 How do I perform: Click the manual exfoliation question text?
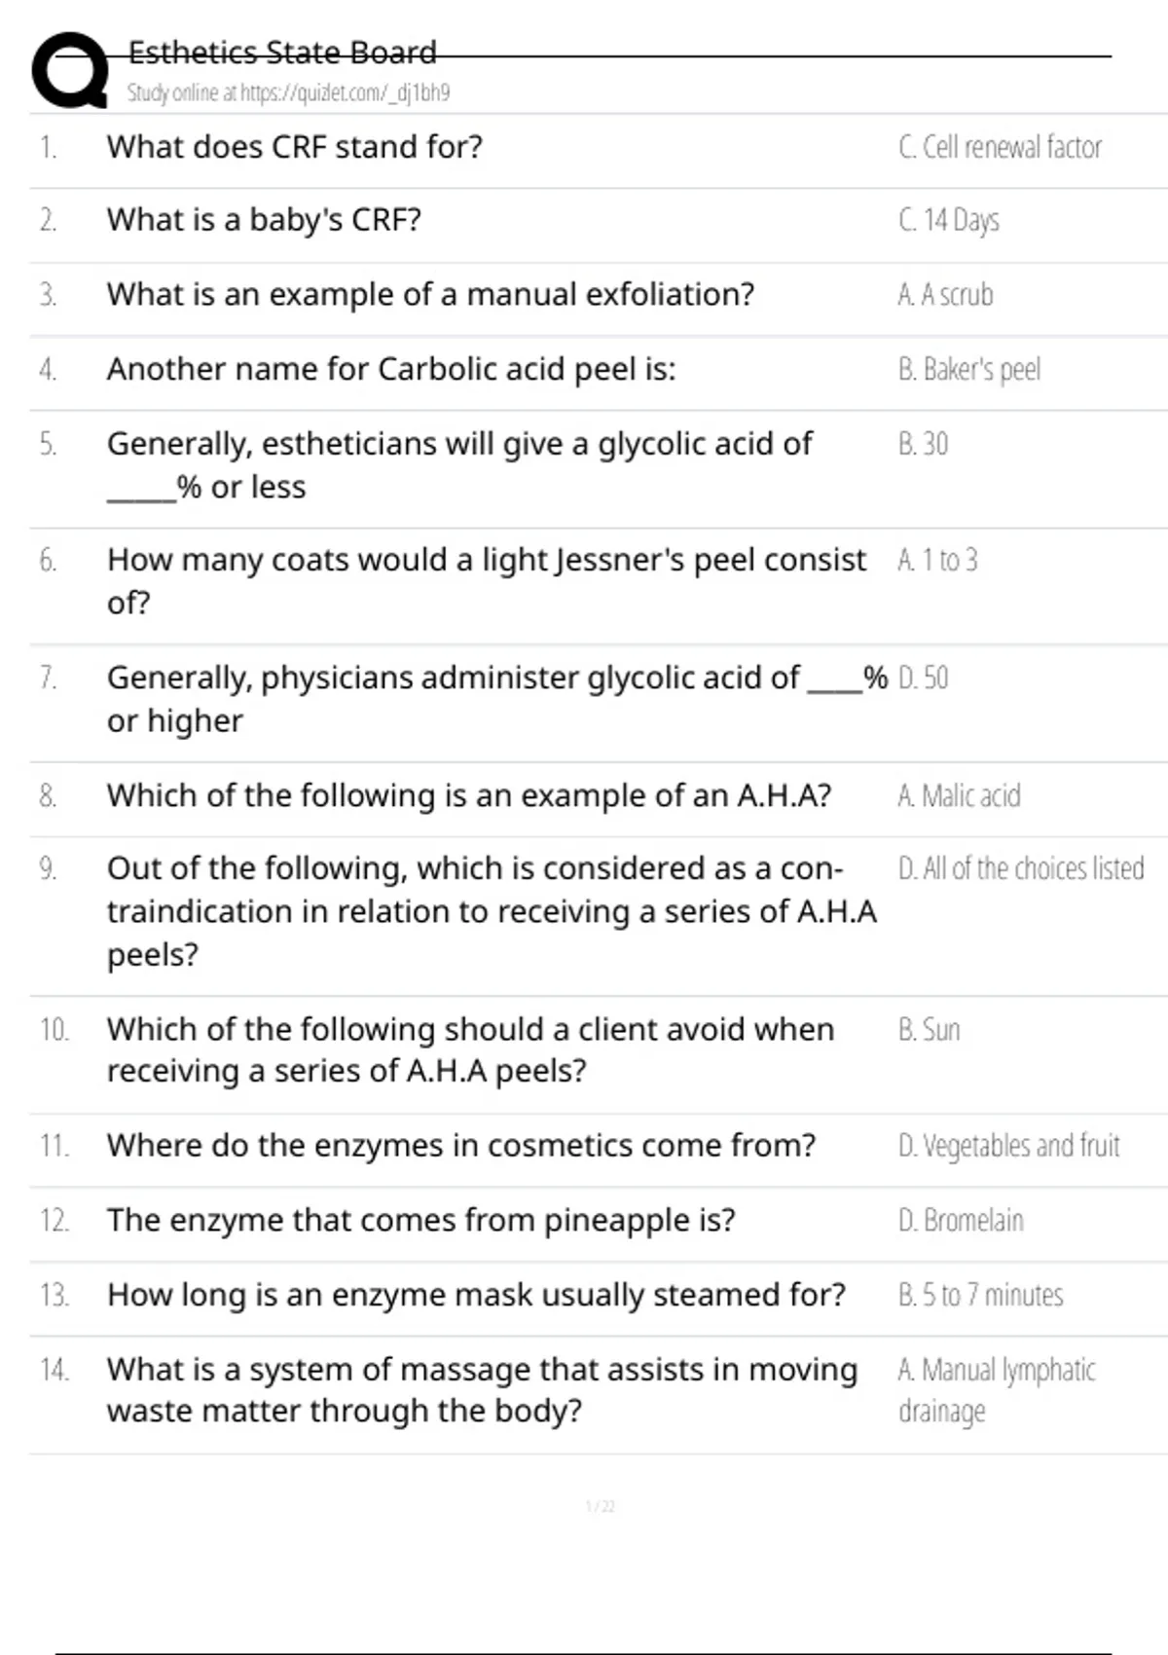pyautogui.click(x=430, y=294)
